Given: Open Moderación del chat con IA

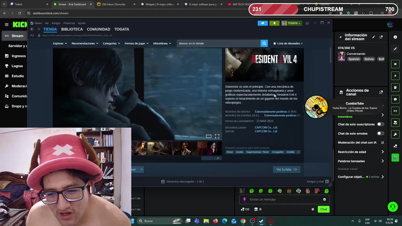Looking at the screenshot, I should [x=361, y=143].
